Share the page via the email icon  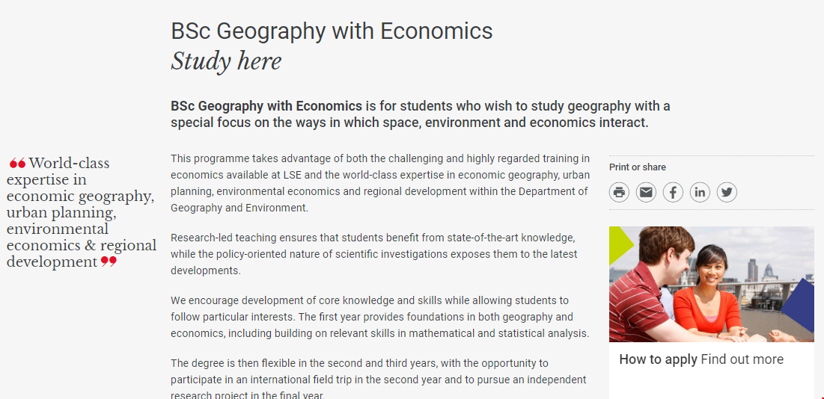click(x=646, y=193)
